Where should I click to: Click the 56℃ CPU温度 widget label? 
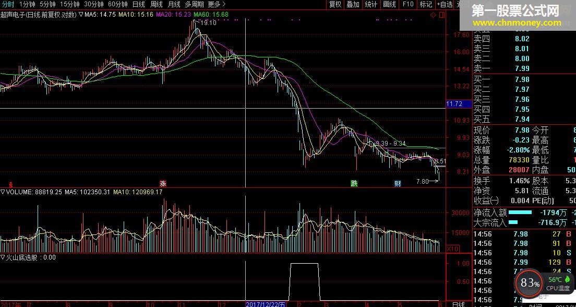(x=558, y=284)
